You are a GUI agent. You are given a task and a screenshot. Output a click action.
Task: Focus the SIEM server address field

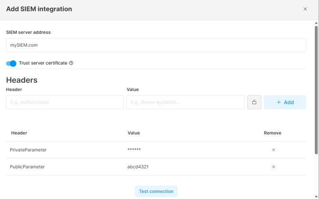point(156,45)
